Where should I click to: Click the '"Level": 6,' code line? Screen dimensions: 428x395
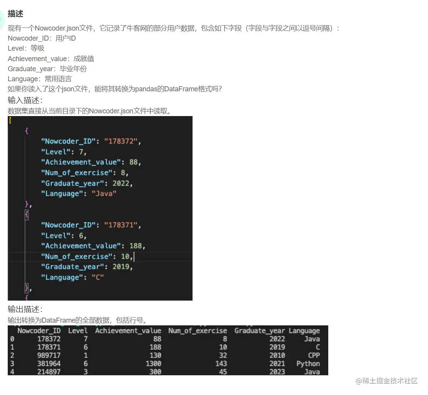63,236
